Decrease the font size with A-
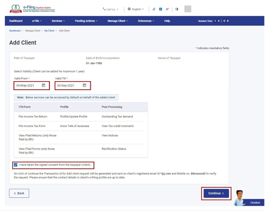This screenshot has width=265, height=211. click(154, 9)
